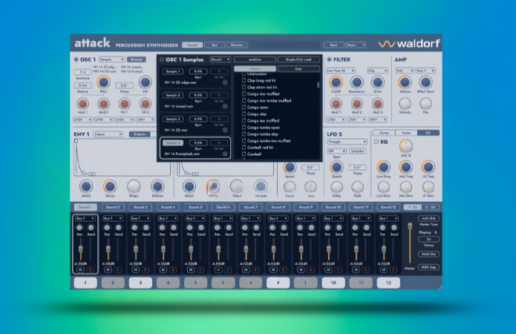Open the OSC 1 Samples Round dropdown
This screenshot has height=334, width=516.
click(x=221, y=59)
